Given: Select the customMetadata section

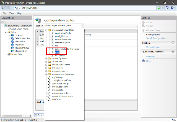Looking at the screenshot, I should 63,39.
